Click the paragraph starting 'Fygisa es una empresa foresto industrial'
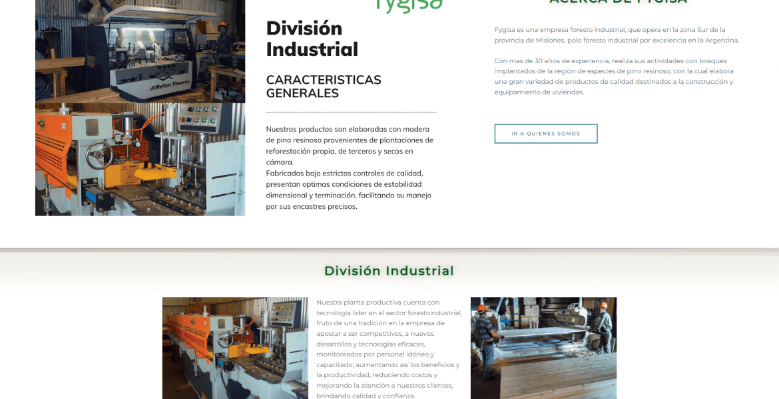Screen dimensions: 779x399 [x=617, y=35]
